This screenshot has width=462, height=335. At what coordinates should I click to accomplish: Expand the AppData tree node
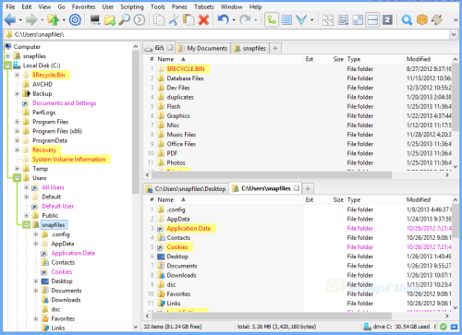coord(36,244)
